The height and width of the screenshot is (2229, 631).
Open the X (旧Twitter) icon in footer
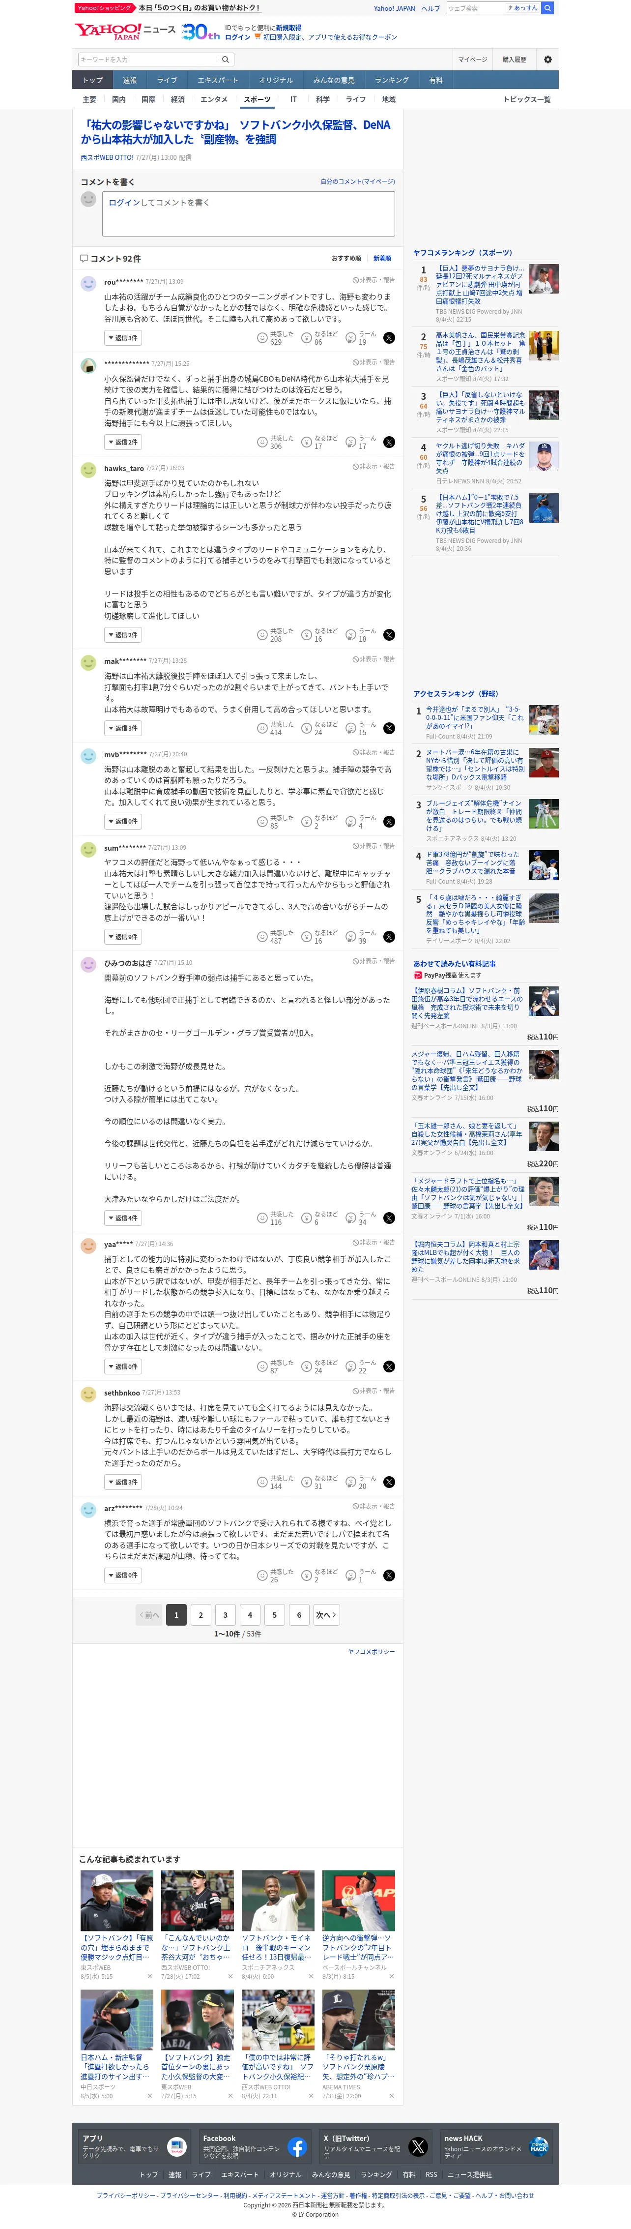point(418,2148)
